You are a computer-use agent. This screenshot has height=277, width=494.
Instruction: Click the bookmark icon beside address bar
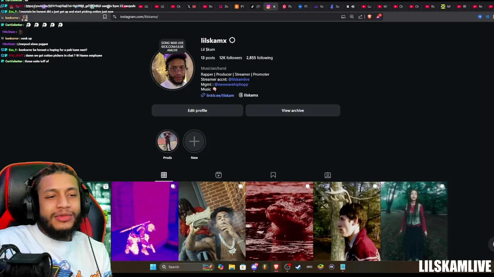point(105,17)
